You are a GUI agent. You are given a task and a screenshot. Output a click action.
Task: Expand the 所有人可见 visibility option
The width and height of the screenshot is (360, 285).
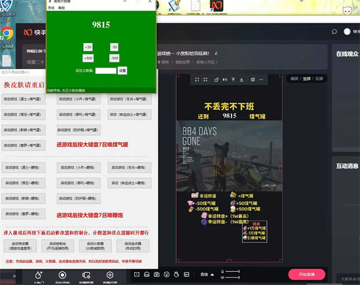[x=206, y=62]
